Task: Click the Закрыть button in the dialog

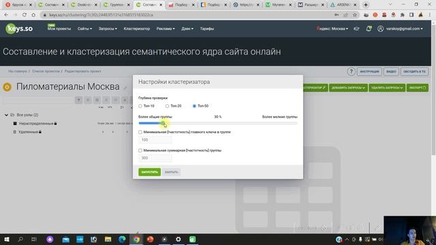Action: [x=171, y=172]
